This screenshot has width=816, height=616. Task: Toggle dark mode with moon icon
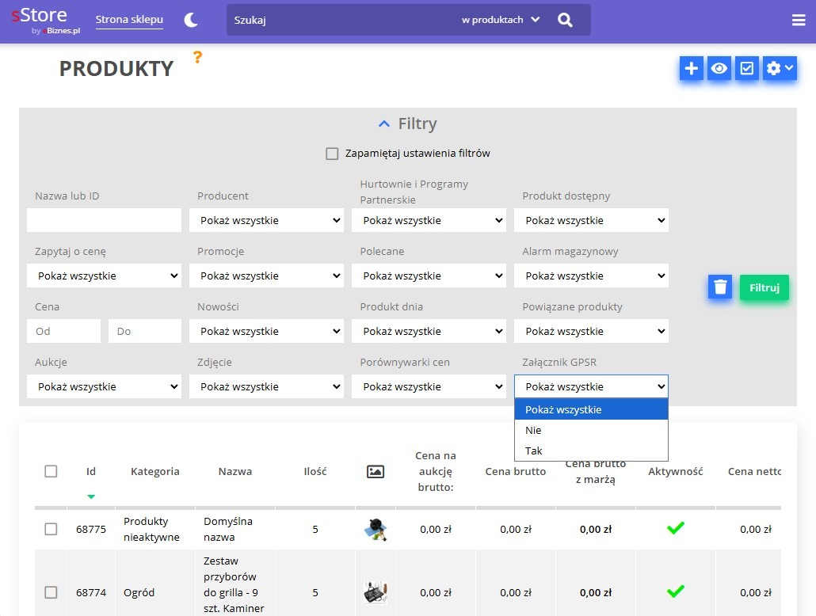pos(191,21)
